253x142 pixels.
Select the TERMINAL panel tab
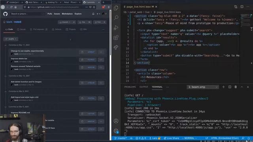(x=157, y=87)
